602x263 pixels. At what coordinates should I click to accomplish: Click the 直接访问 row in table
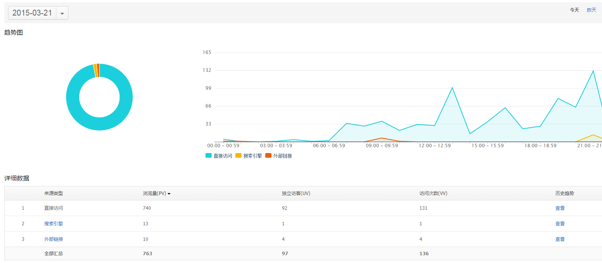pyautogui.click(x=54, y=208)
